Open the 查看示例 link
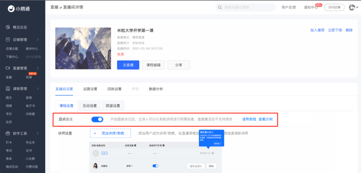Image resolution: width=361 pixels, height=173 pixels. coord(265,119)
